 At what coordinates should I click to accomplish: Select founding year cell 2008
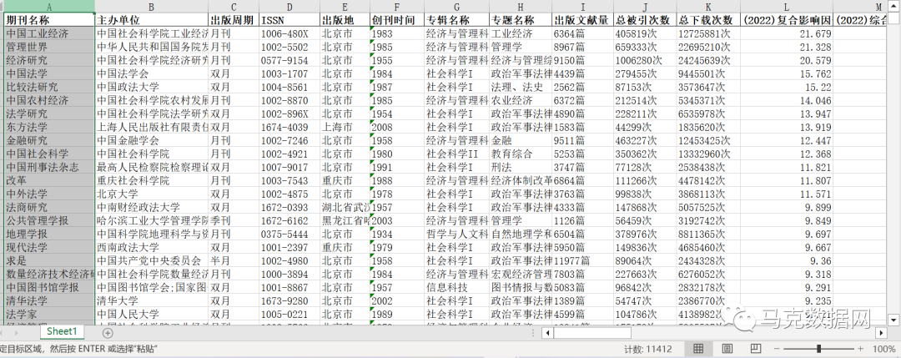coord(397,127)
